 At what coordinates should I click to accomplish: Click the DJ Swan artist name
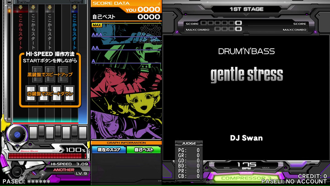(246, 138)
